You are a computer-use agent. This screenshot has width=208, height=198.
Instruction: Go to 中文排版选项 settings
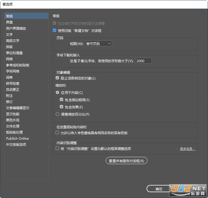click(x=26, y=144)
